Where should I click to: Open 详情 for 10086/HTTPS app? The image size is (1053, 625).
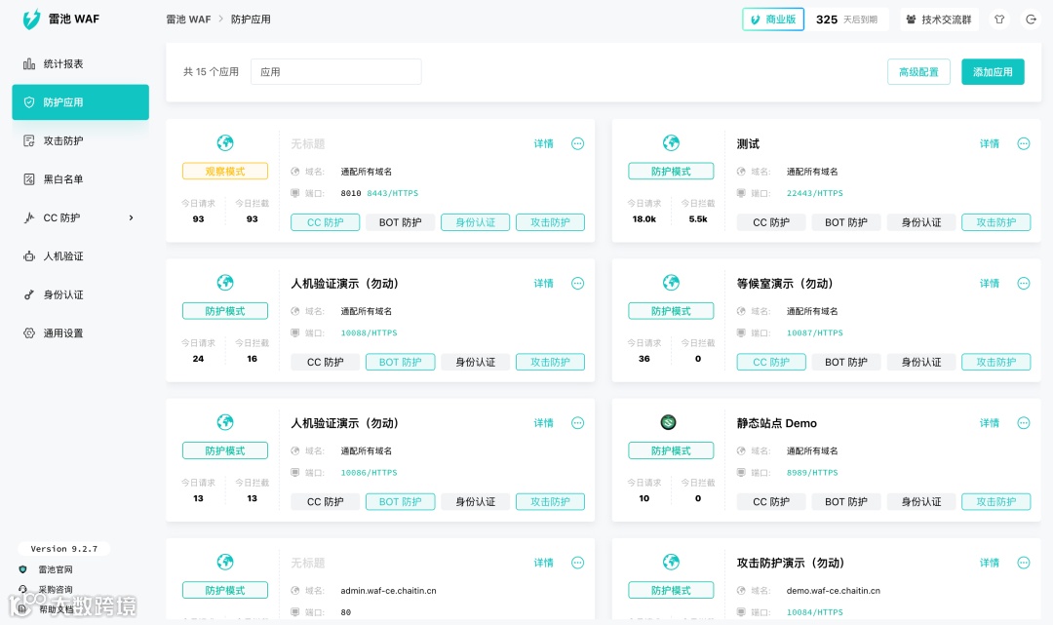click(543, 423)
